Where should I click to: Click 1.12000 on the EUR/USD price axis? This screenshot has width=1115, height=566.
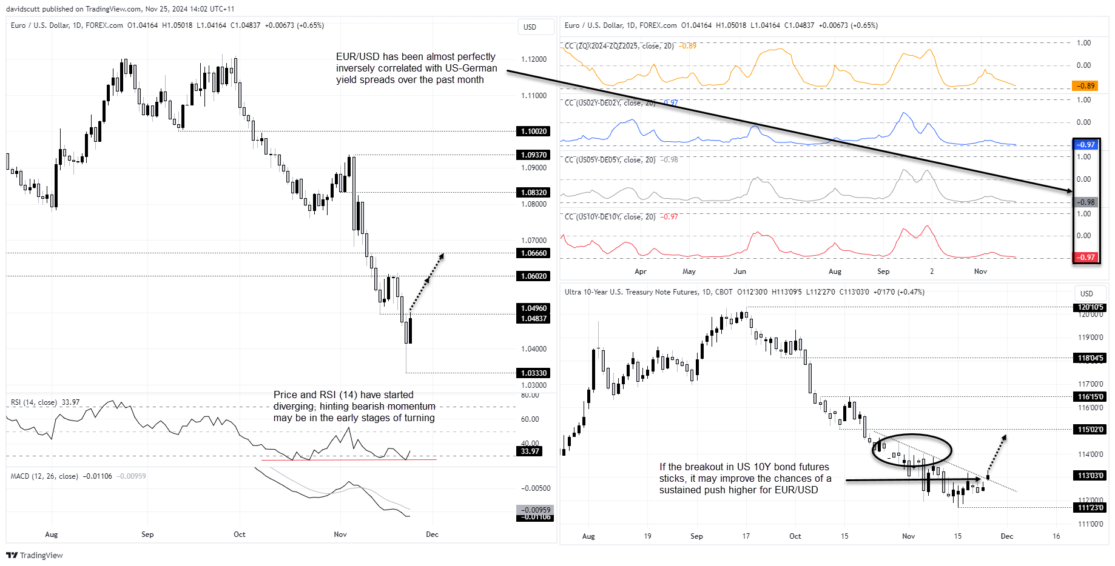pyautogui.click(x=534, y=59)
